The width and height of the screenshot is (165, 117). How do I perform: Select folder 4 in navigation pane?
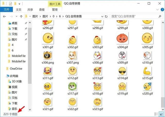click(13, 45)
